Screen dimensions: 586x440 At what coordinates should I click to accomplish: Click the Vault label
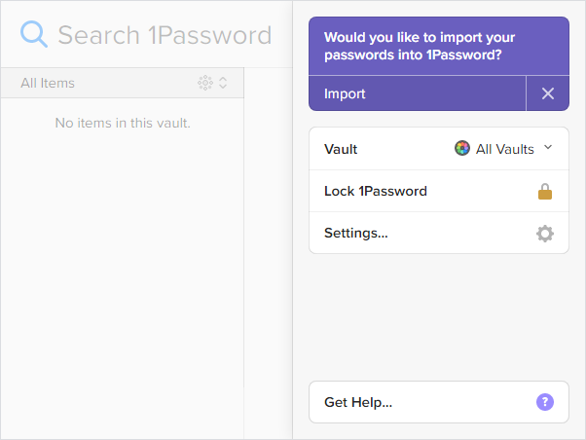(341, 149)
